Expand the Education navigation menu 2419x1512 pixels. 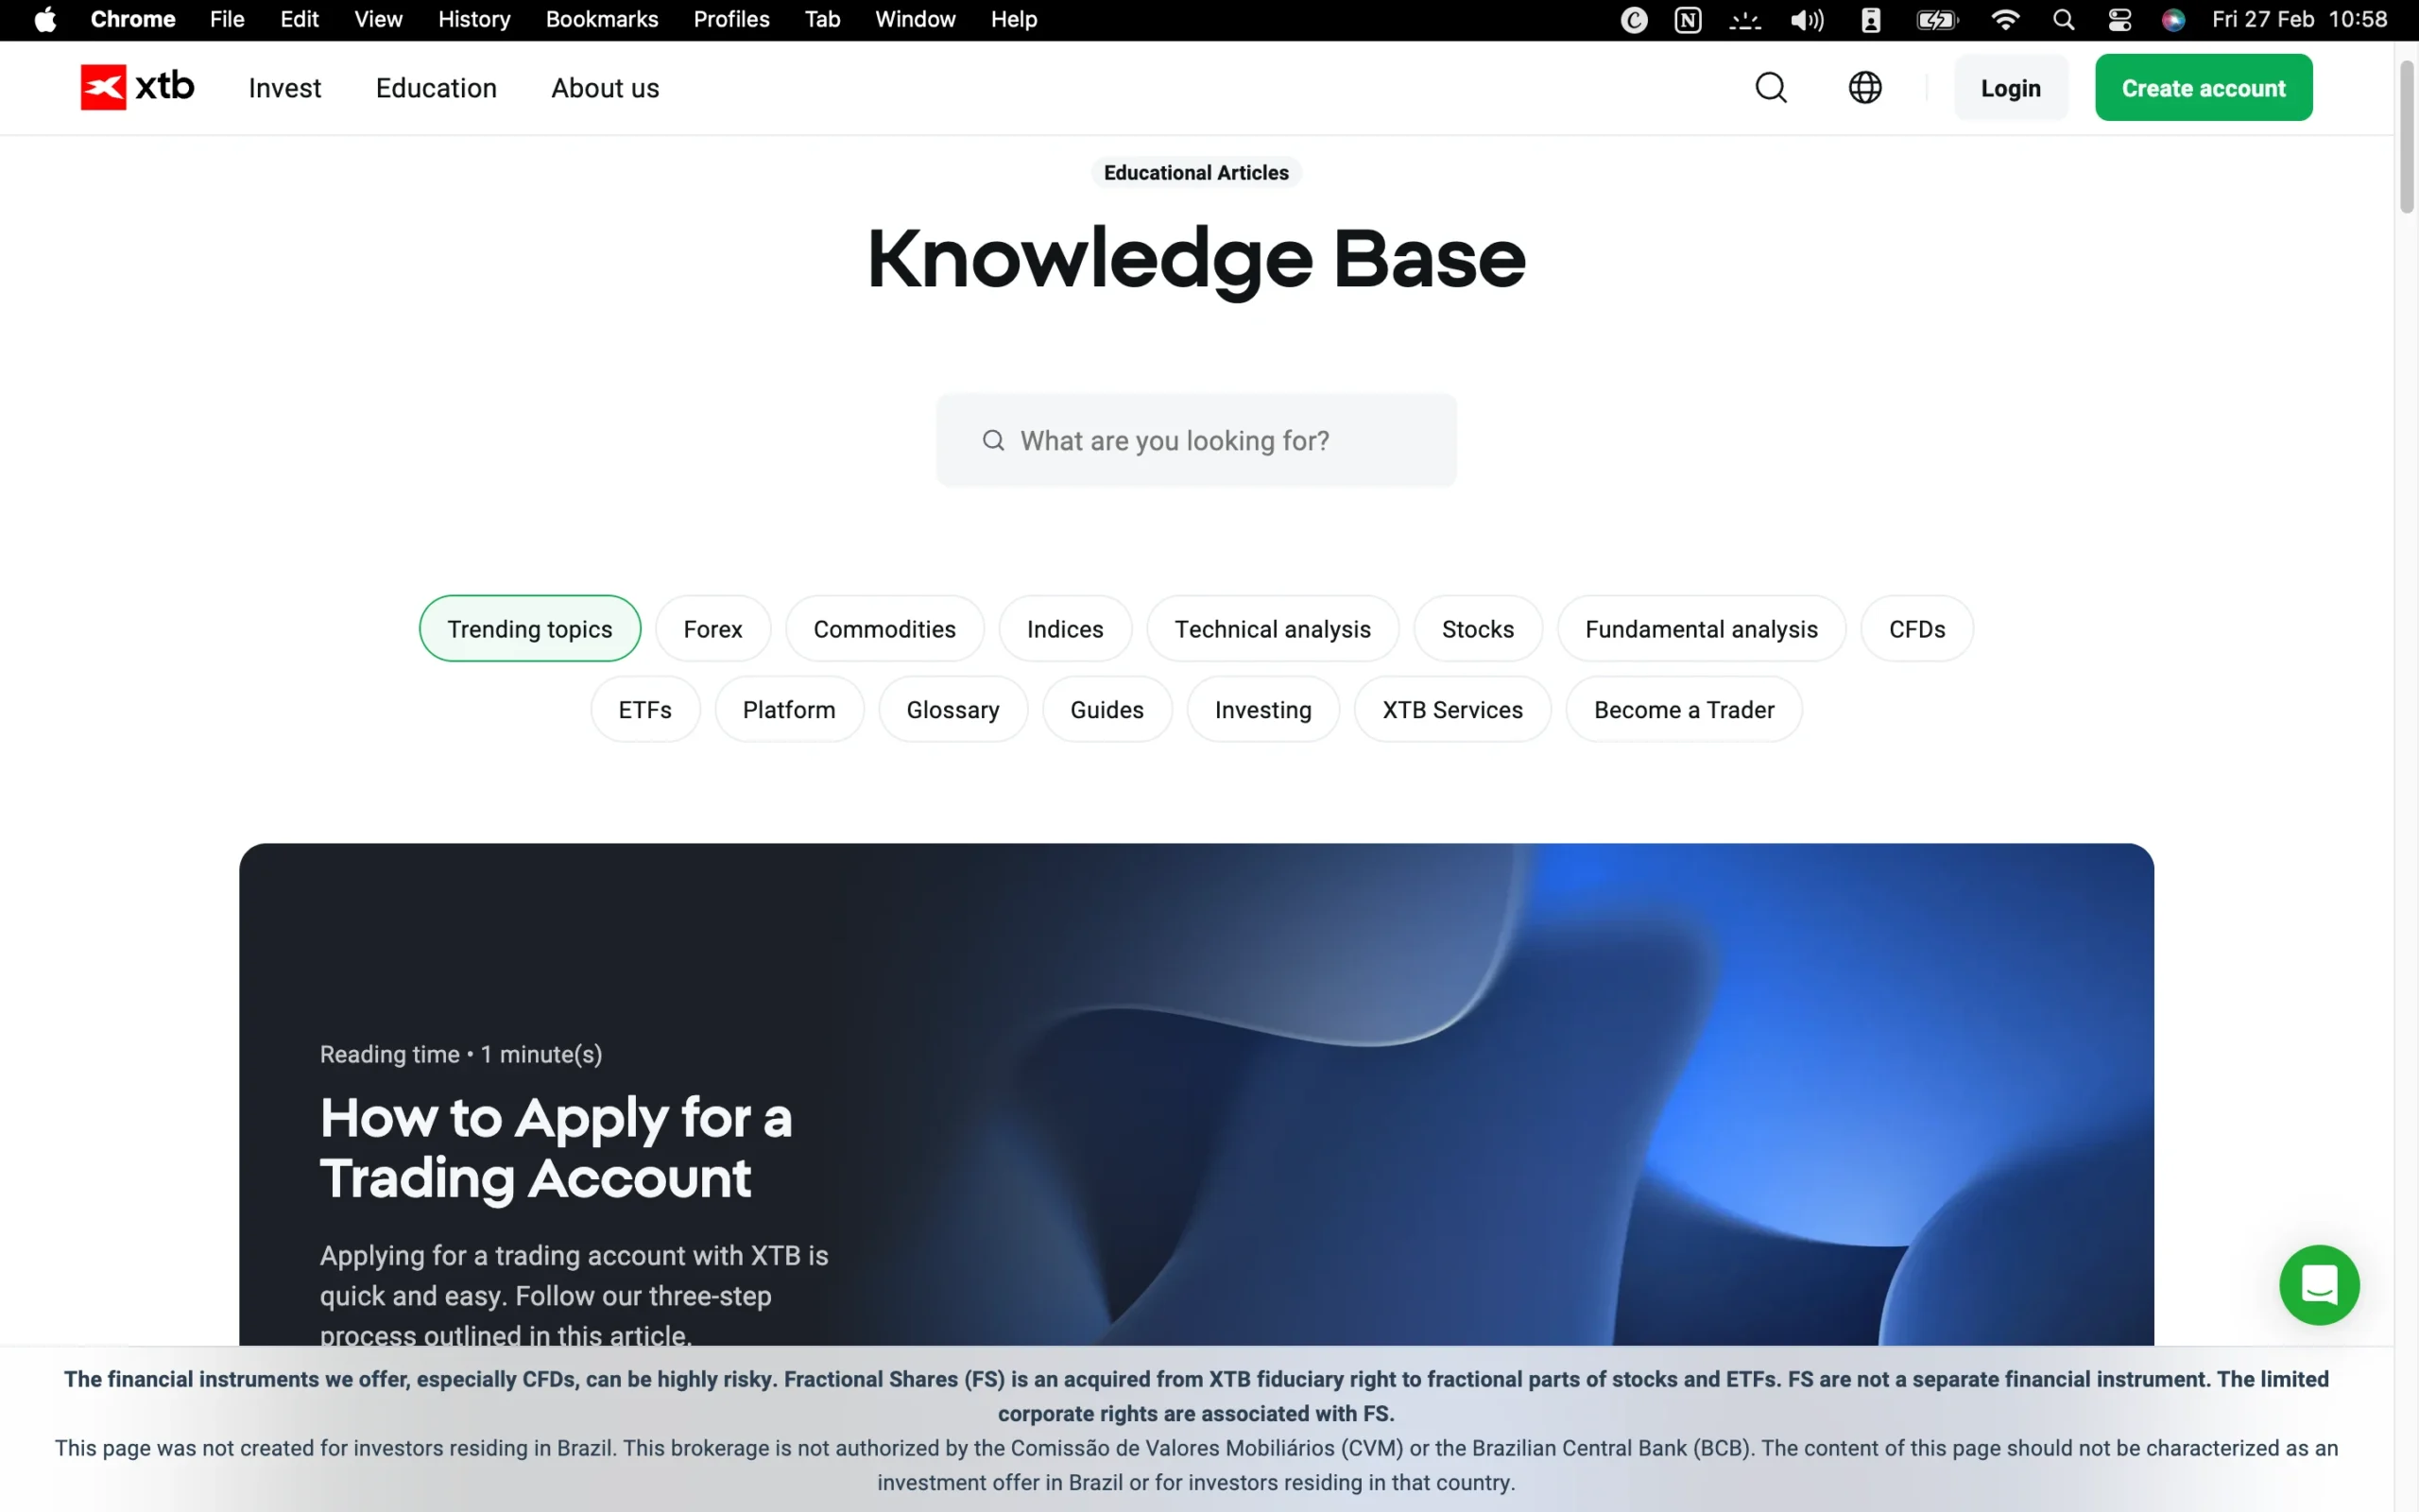pos(436,88)
